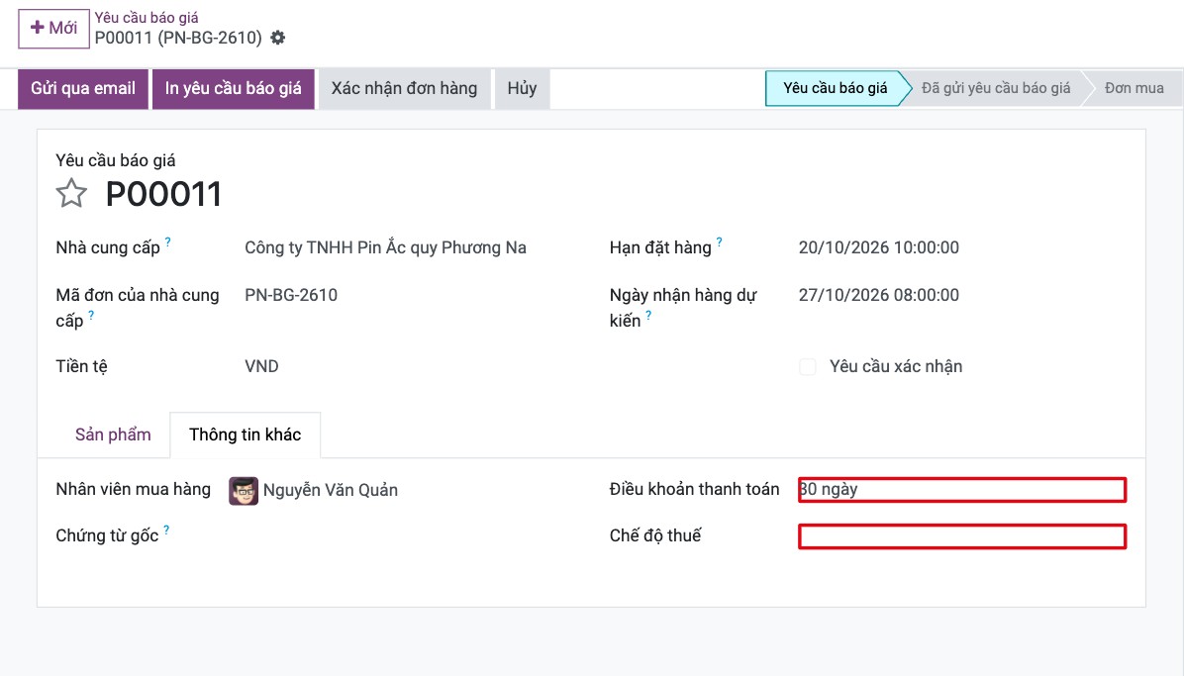Click the Nhà cung cấp field value

point(385,247)
